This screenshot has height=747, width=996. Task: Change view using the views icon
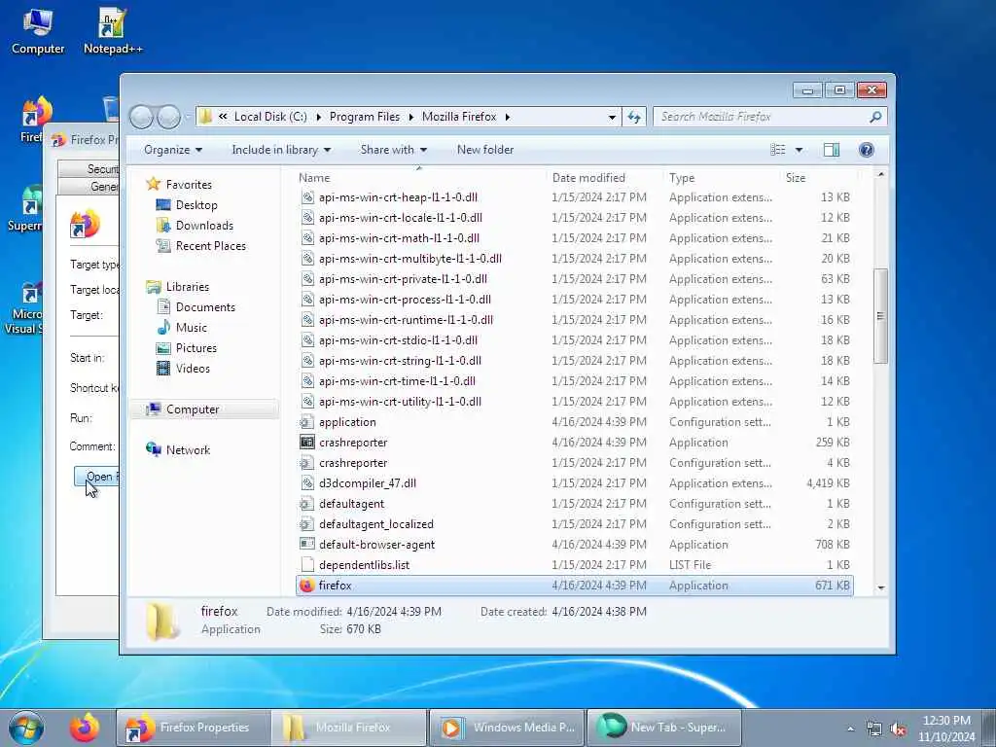click(x=777, y=150)
